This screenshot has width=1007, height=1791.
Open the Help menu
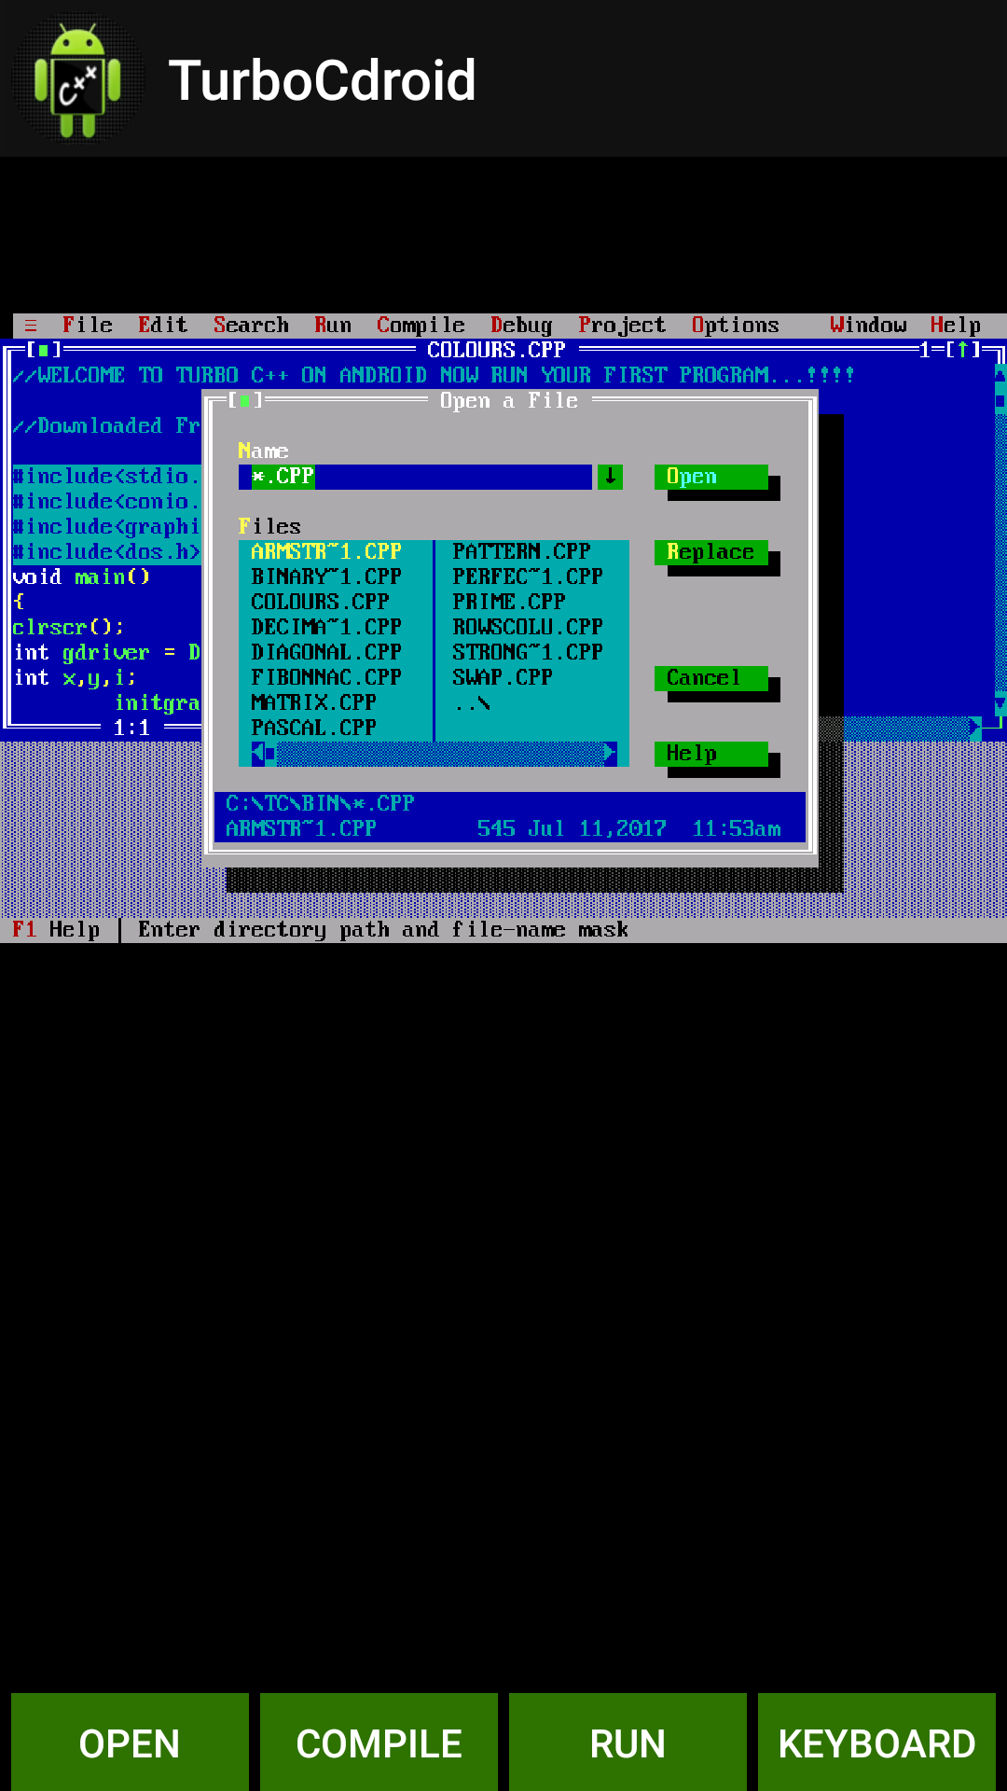tap(956, 326)
